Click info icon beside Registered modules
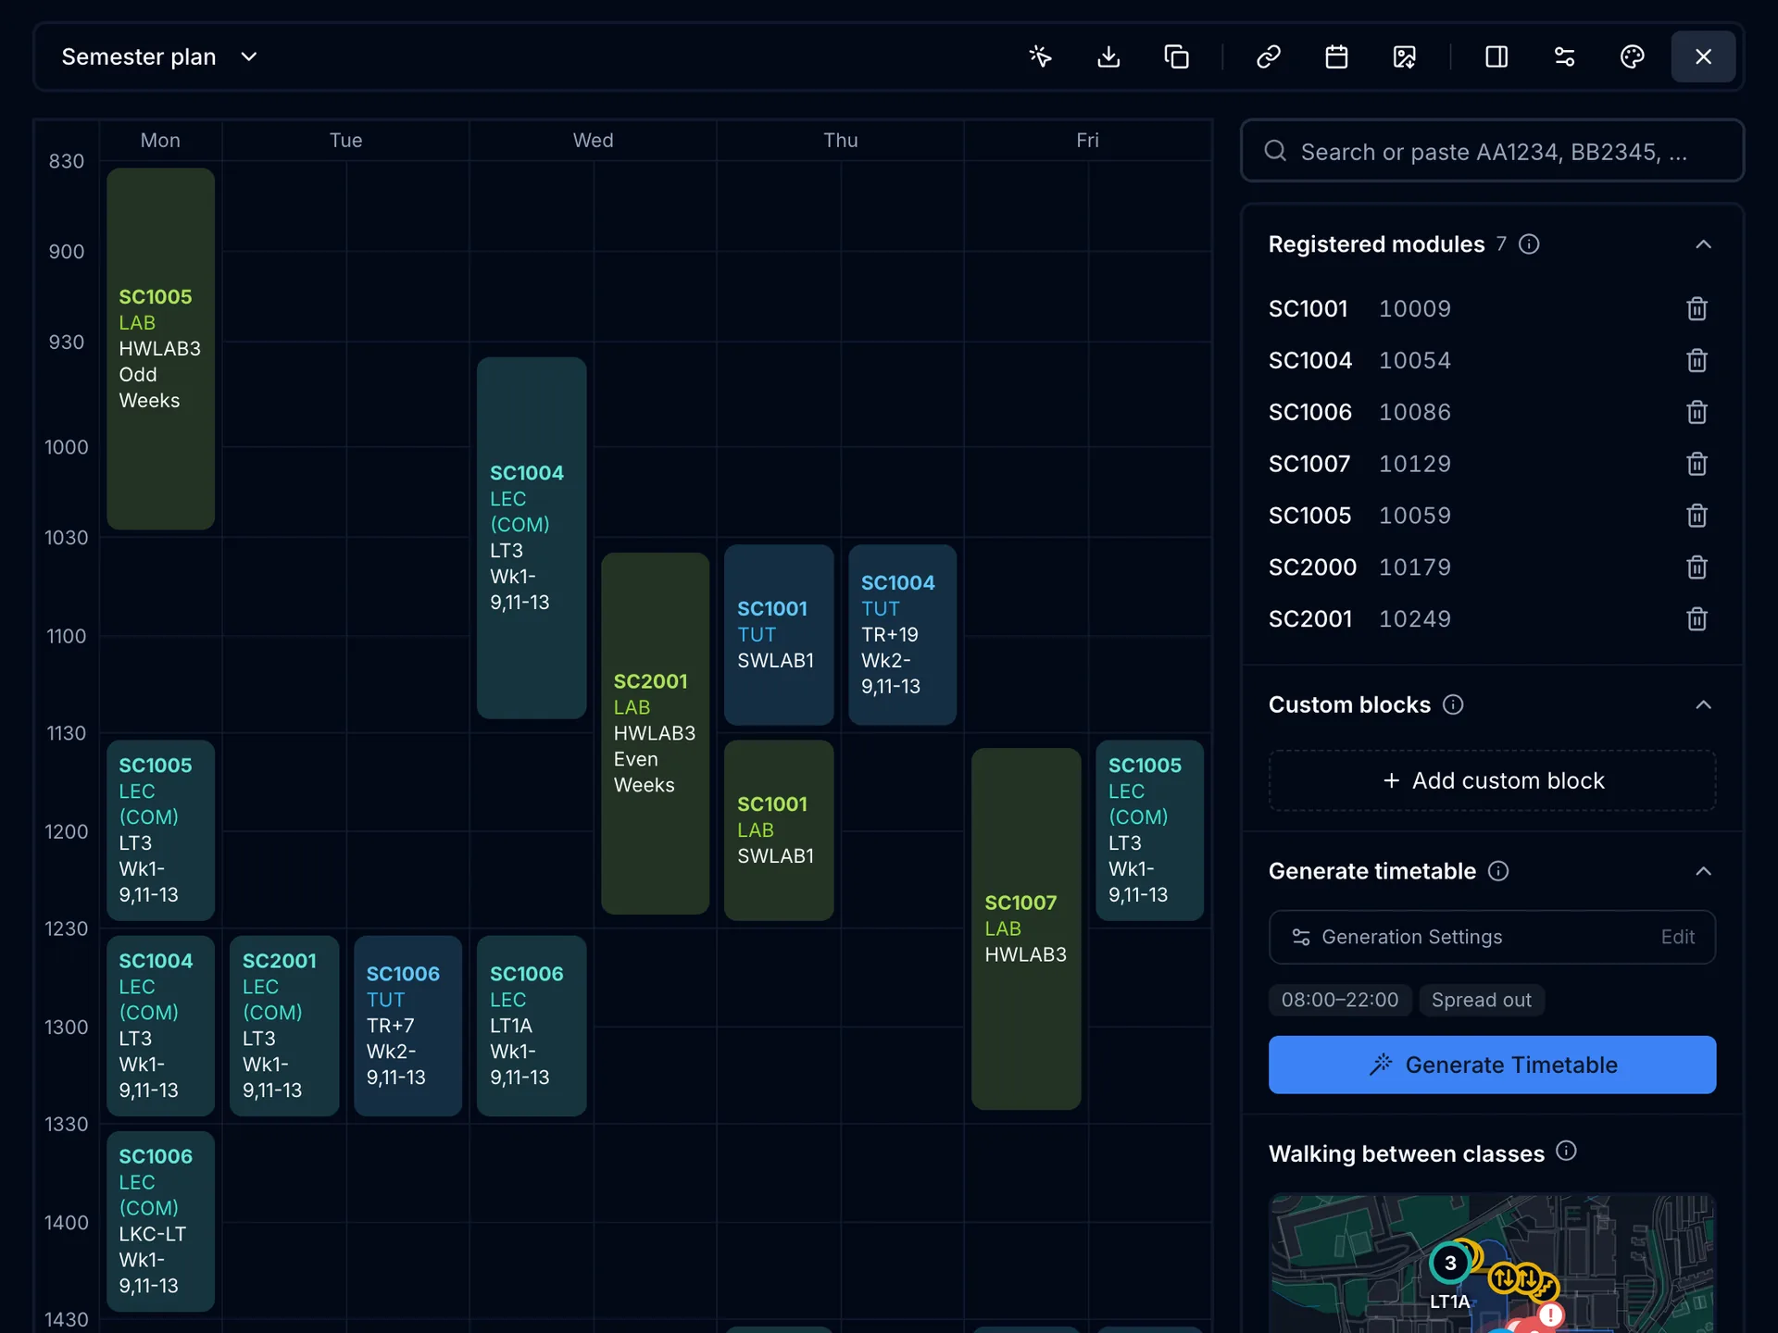Image resolution: width=1778 pixels, height=1333 pixels. pyautogui.click(x=1529, y=244)
